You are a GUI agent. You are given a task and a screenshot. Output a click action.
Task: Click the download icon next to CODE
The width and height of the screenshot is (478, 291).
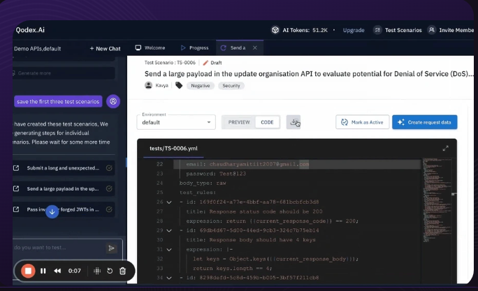coord(294,122)
